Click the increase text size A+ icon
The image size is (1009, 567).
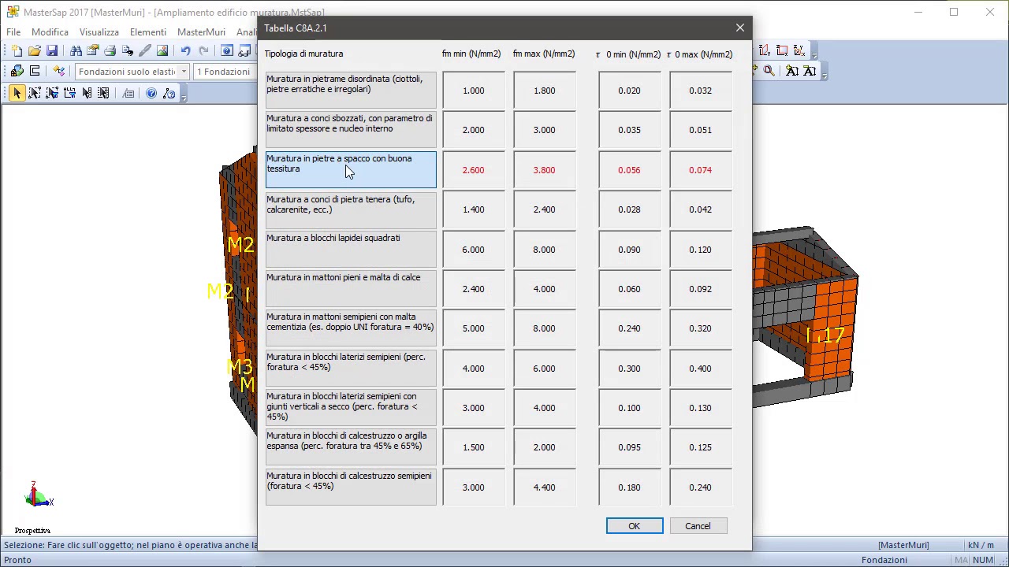792,71
